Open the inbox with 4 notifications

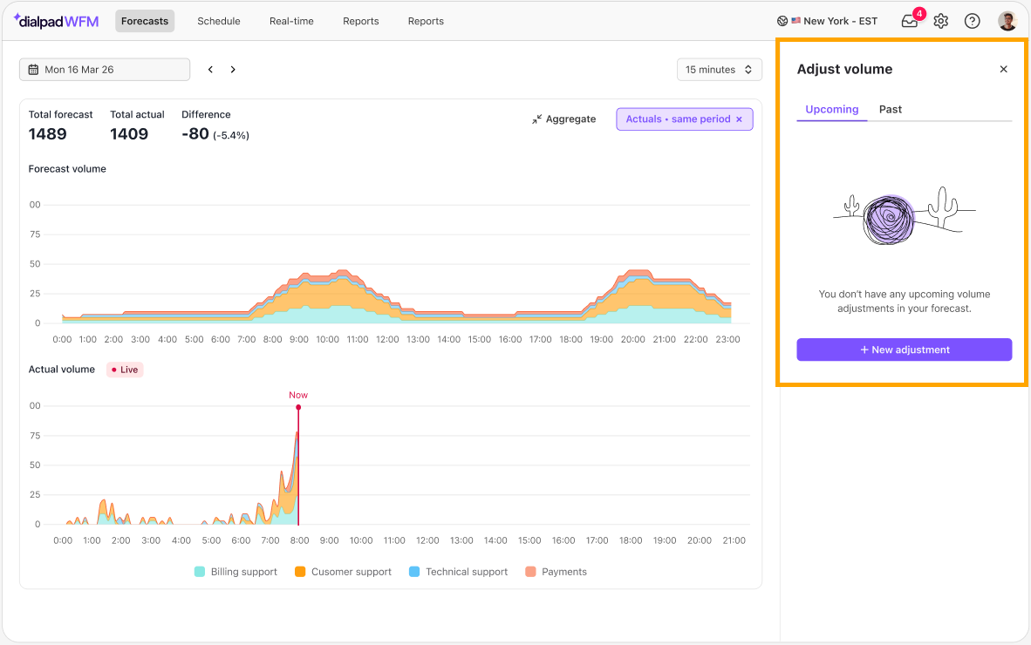[911, 20]
